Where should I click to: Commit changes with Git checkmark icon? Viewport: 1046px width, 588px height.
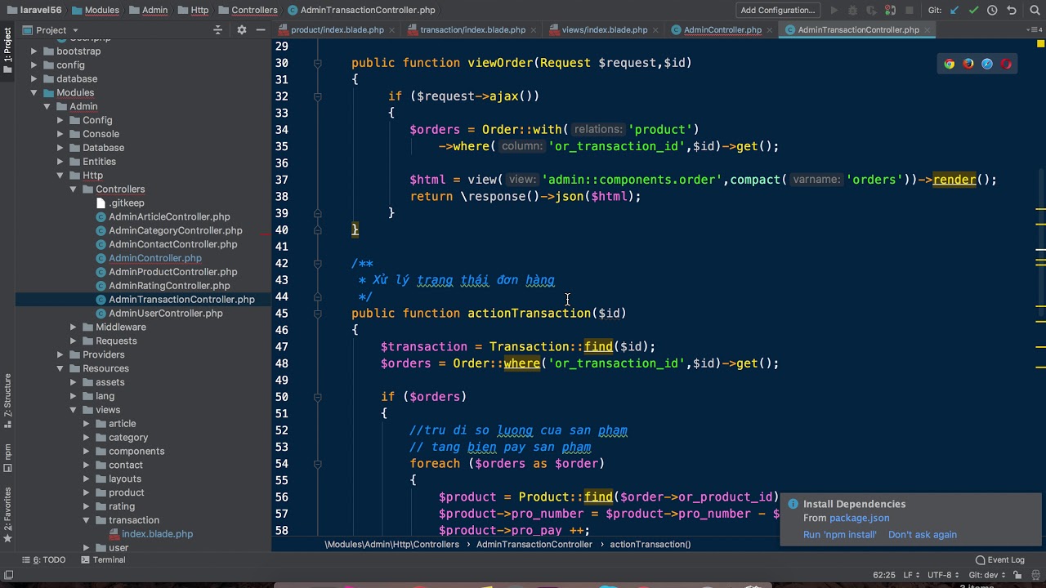coord(973,11)
